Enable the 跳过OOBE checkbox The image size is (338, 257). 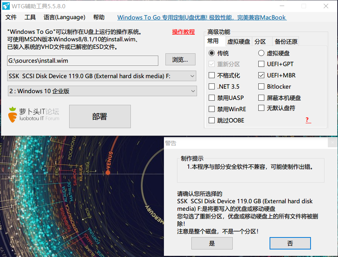click(212, 120)
